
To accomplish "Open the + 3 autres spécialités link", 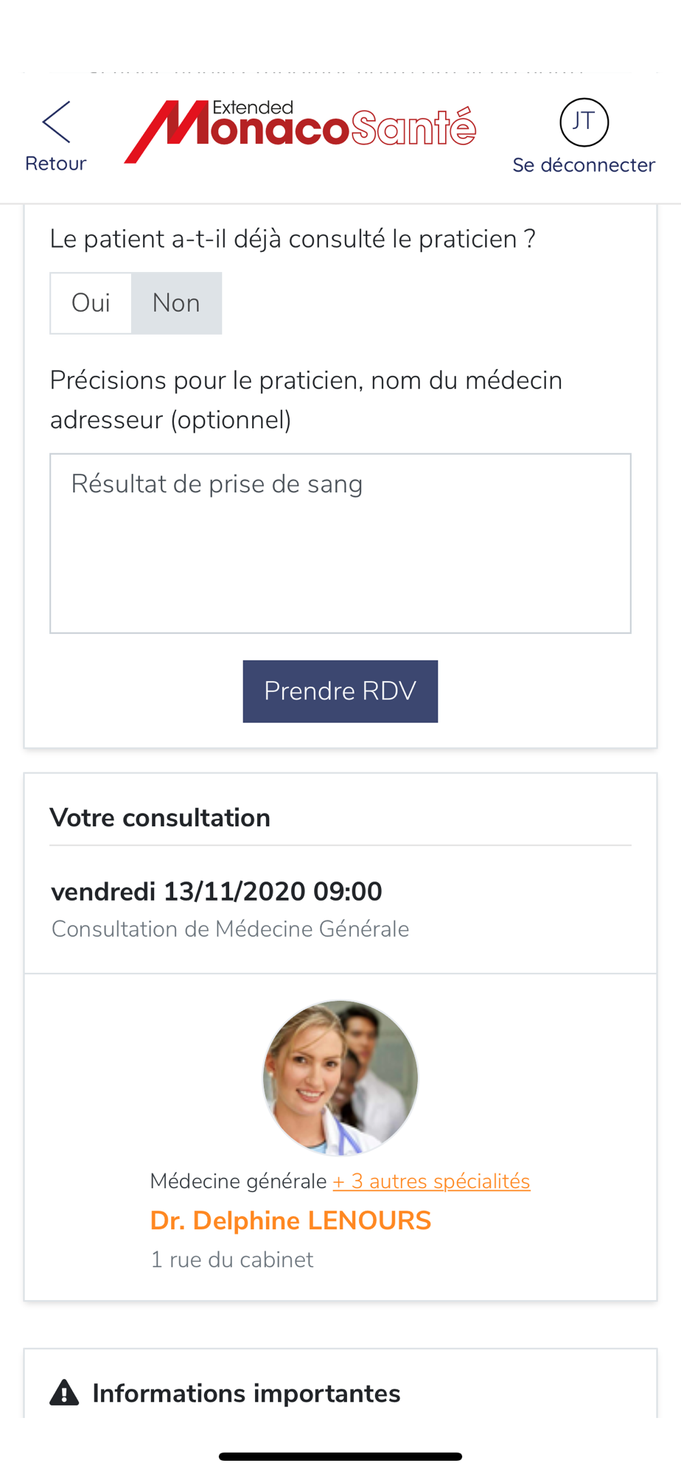I will (431, 1181).
